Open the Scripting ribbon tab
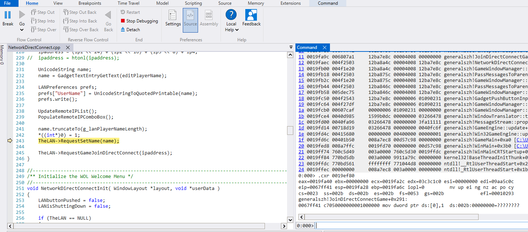The width and height of the screenshot is (528, 232). coord(193,3)
